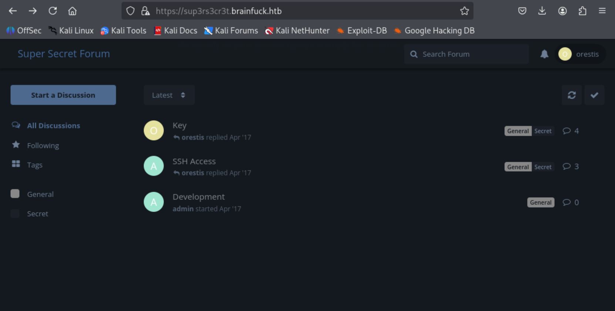Click the Start a Discussion button
The image size is (615, 311).
[x=63, y=95]
